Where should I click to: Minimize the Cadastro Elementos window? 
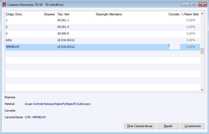(x=185, y=5)
